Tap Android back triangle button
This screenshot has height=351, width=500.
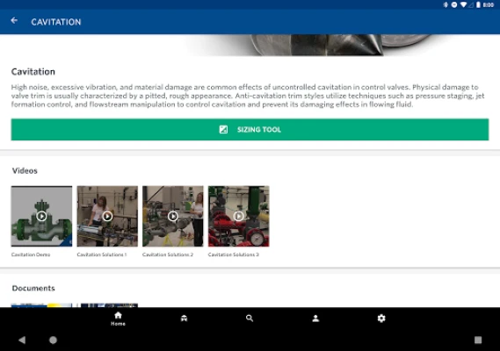click(22, 340)
